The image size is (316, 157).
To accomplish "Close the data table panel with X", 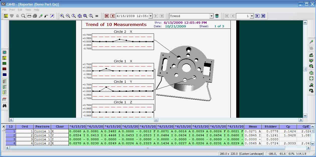I will 4,126.
